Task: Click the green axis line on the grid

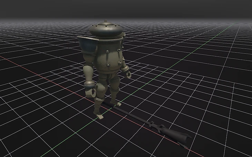Action: pyautogui.click(x=193, y=46)
